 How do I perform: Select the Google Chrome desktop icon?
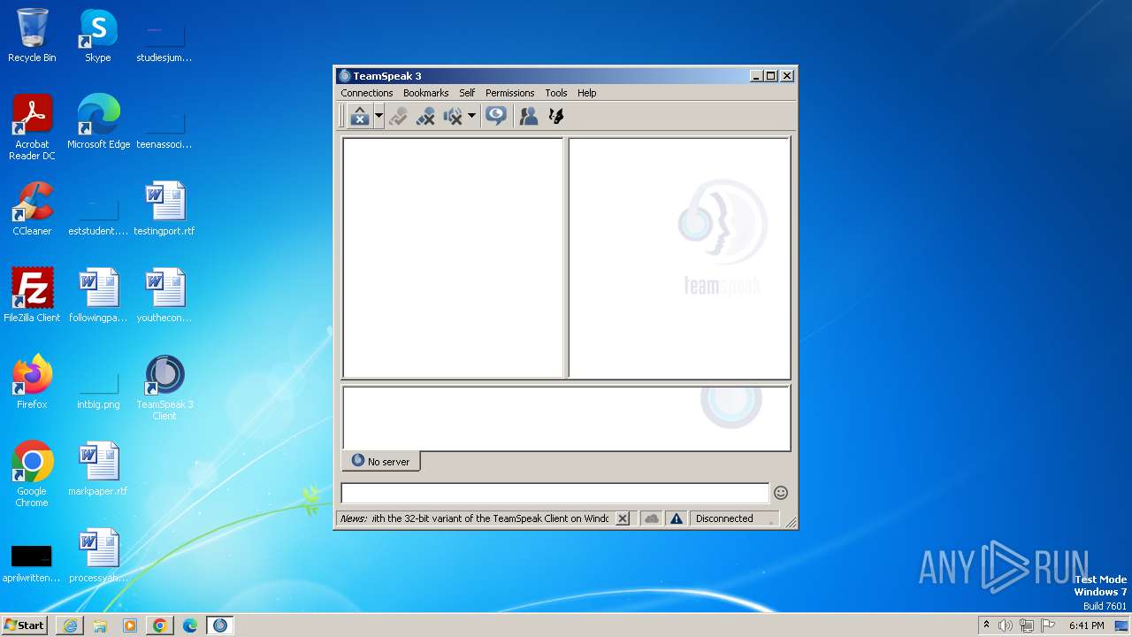tap(32, 474)
